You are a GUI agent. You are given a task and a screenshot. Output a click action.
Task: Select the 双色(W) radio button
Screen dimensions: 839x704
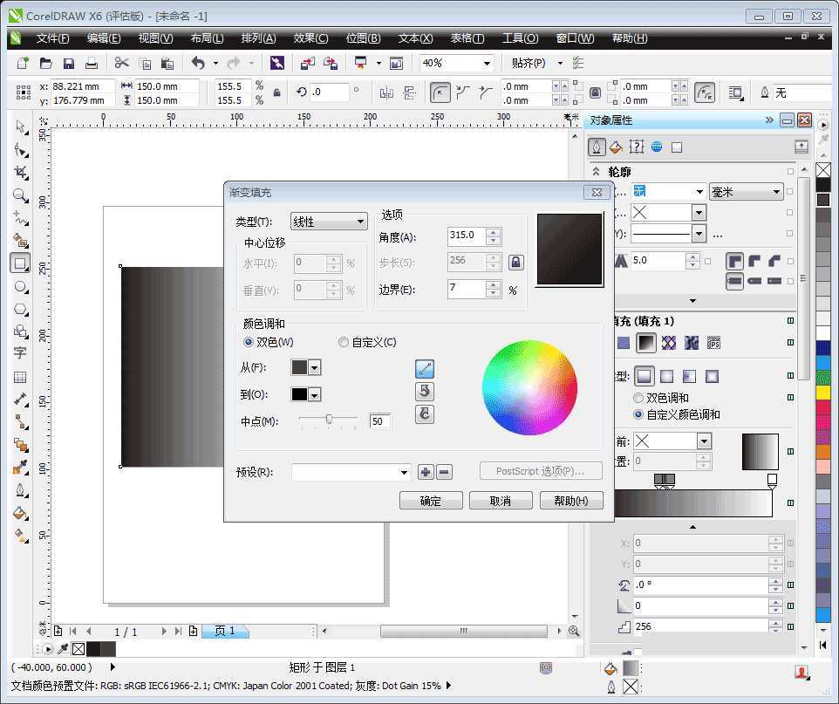pos(249,341)
